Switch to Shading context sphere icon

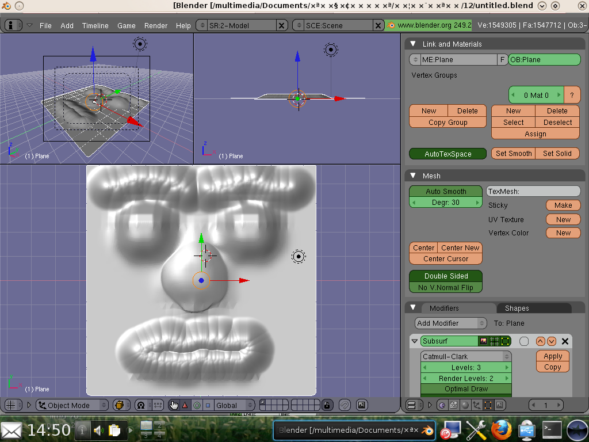465,405
